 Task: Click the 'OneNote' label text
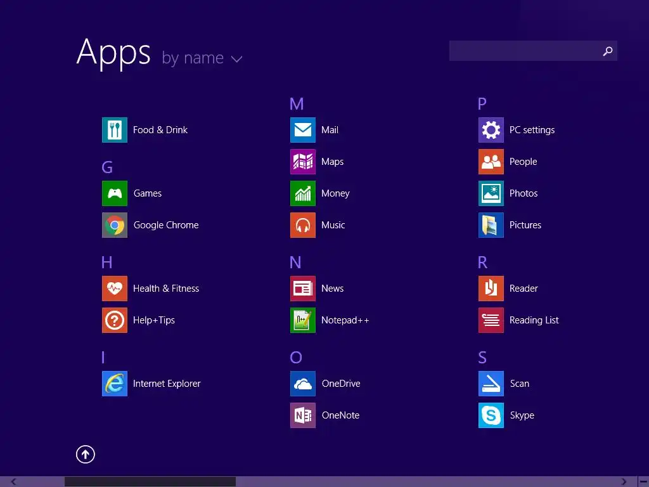(x=340, y=415)
